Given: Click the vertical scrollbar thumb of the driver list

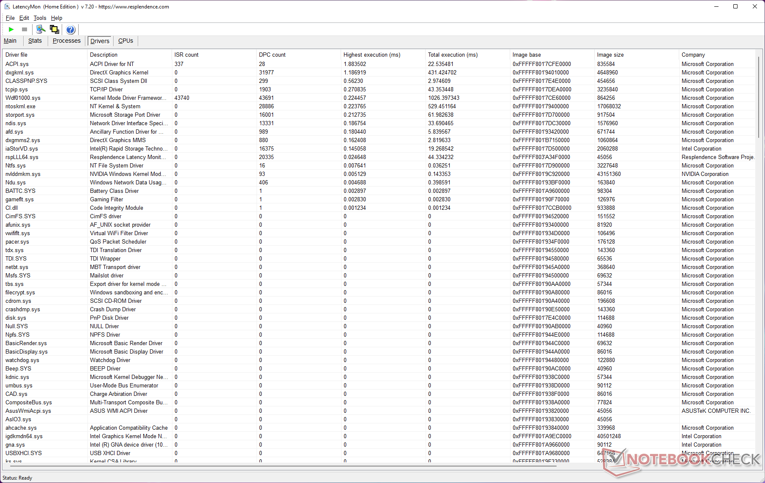Looking at the screenshot, I should click(759, 97).
